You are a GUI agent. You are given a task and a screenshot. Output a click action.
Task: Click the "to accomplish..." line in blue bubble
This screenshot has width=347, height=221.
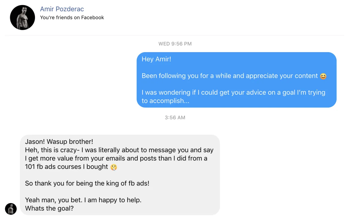[165, 101]
